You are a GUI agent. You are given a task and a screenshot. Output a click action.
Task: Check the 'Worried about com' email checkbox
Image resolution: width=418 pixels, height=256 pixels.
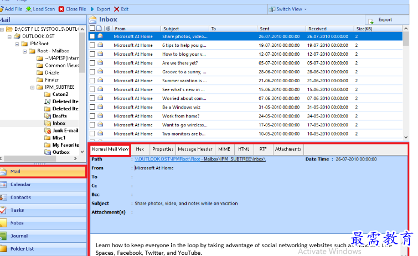[x=92, y=98]
